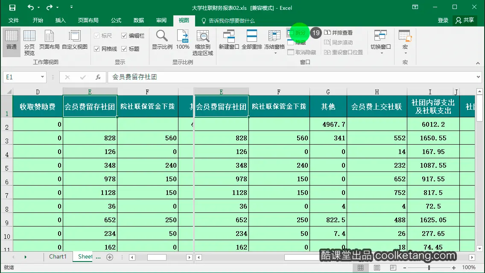Viewport: 485px width, 273px height.
Task: Click the zoom slider in status bar
Action: [x=429, y=268]
